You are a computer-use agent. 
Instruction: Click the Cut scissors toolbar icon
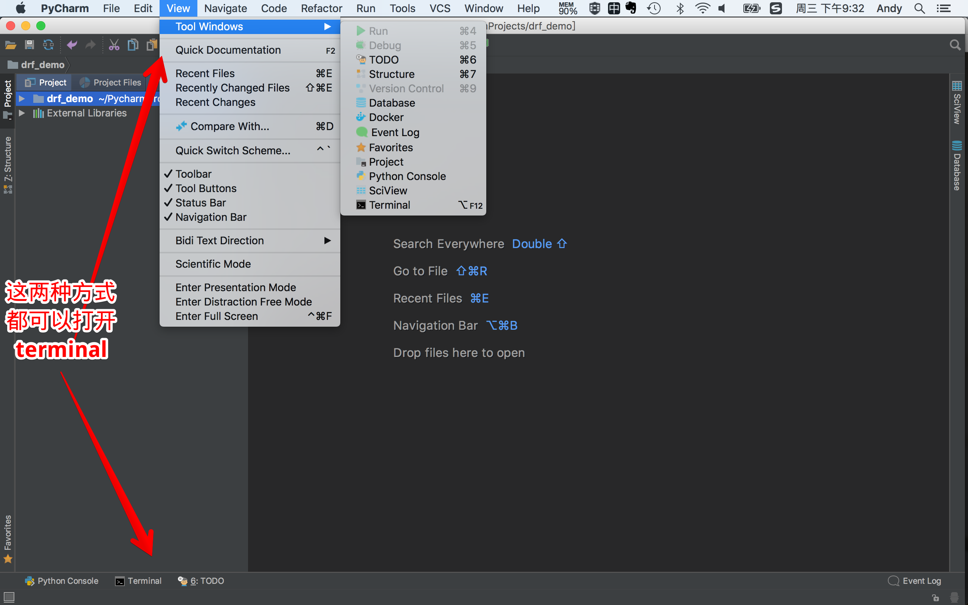(x=114, y=45)
